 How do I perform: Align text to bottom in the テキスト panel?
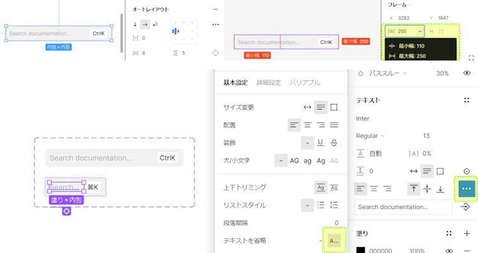pos(440,189)
